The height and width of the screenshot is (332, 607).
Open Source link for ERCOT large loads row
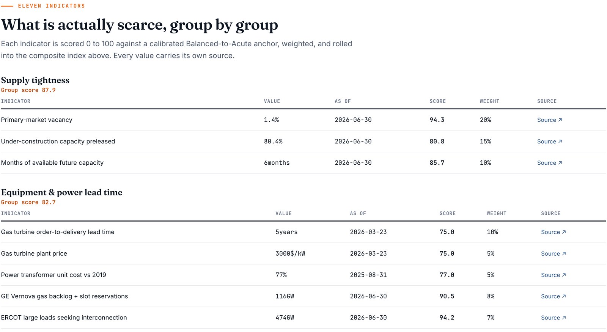pyautogui.click(x=553, y=318)
